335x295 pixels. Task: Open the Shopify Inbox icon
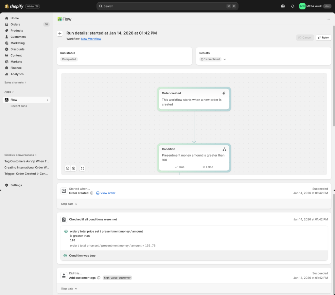click(283, 6)
